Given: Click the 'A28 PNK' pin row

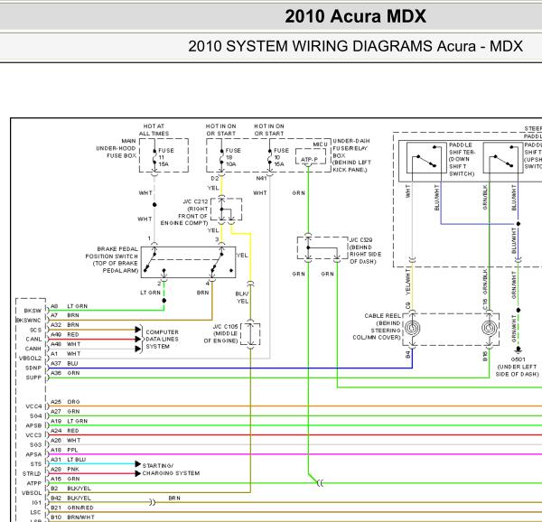Looking at the screenshot, I should tap(65, 469).
